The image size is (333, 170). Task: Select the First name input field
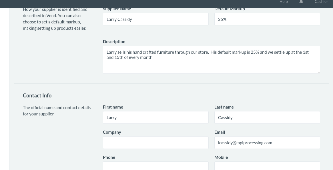point(155,117)
